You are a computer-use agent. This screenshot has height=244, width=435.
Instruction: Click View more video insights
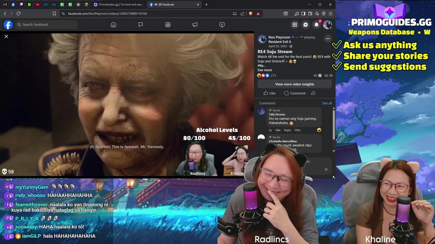[x=295, y=84]
